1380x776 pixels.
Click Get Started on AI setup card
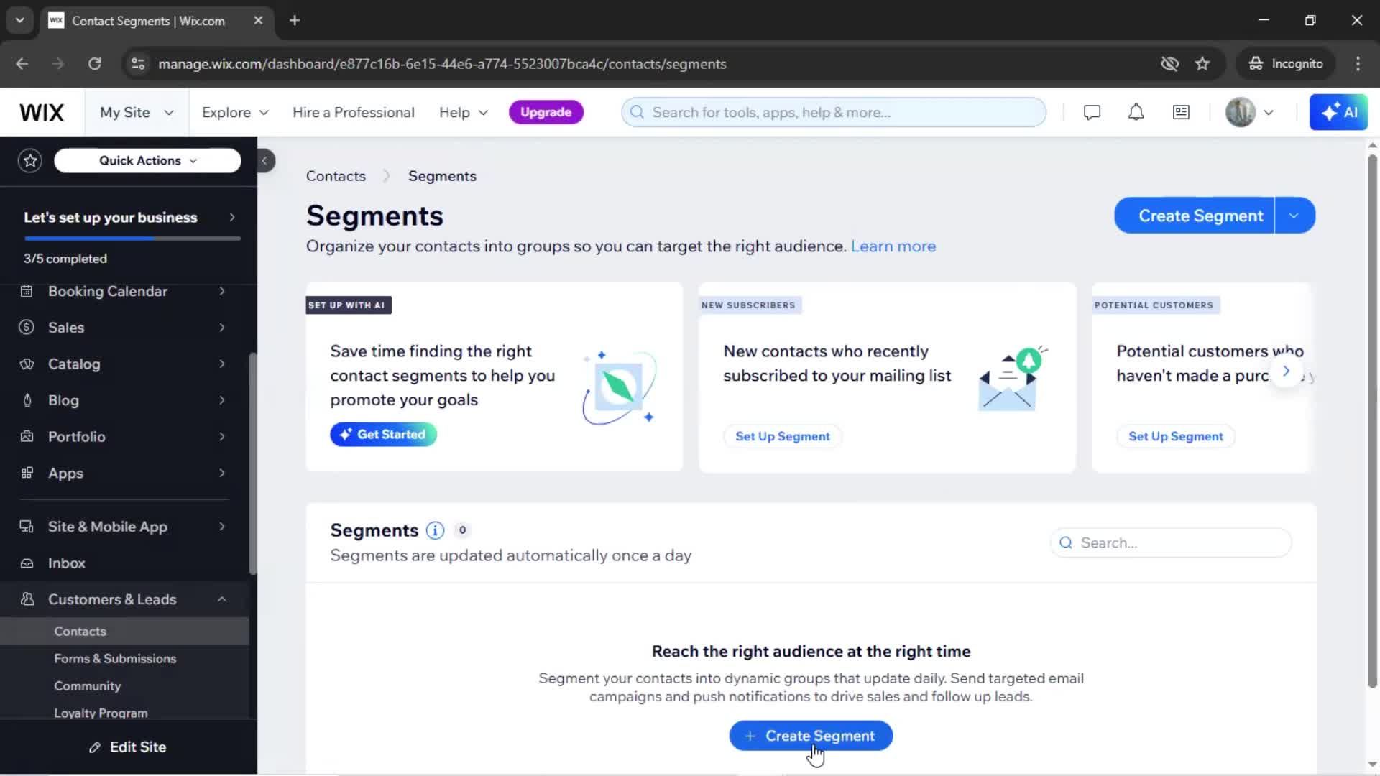click(383, 435)
